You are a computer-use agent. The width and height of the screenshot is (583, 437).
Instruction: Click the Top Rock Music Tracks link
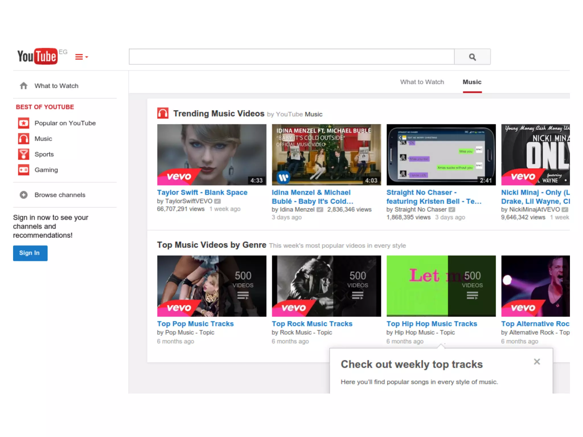point(312,324)
